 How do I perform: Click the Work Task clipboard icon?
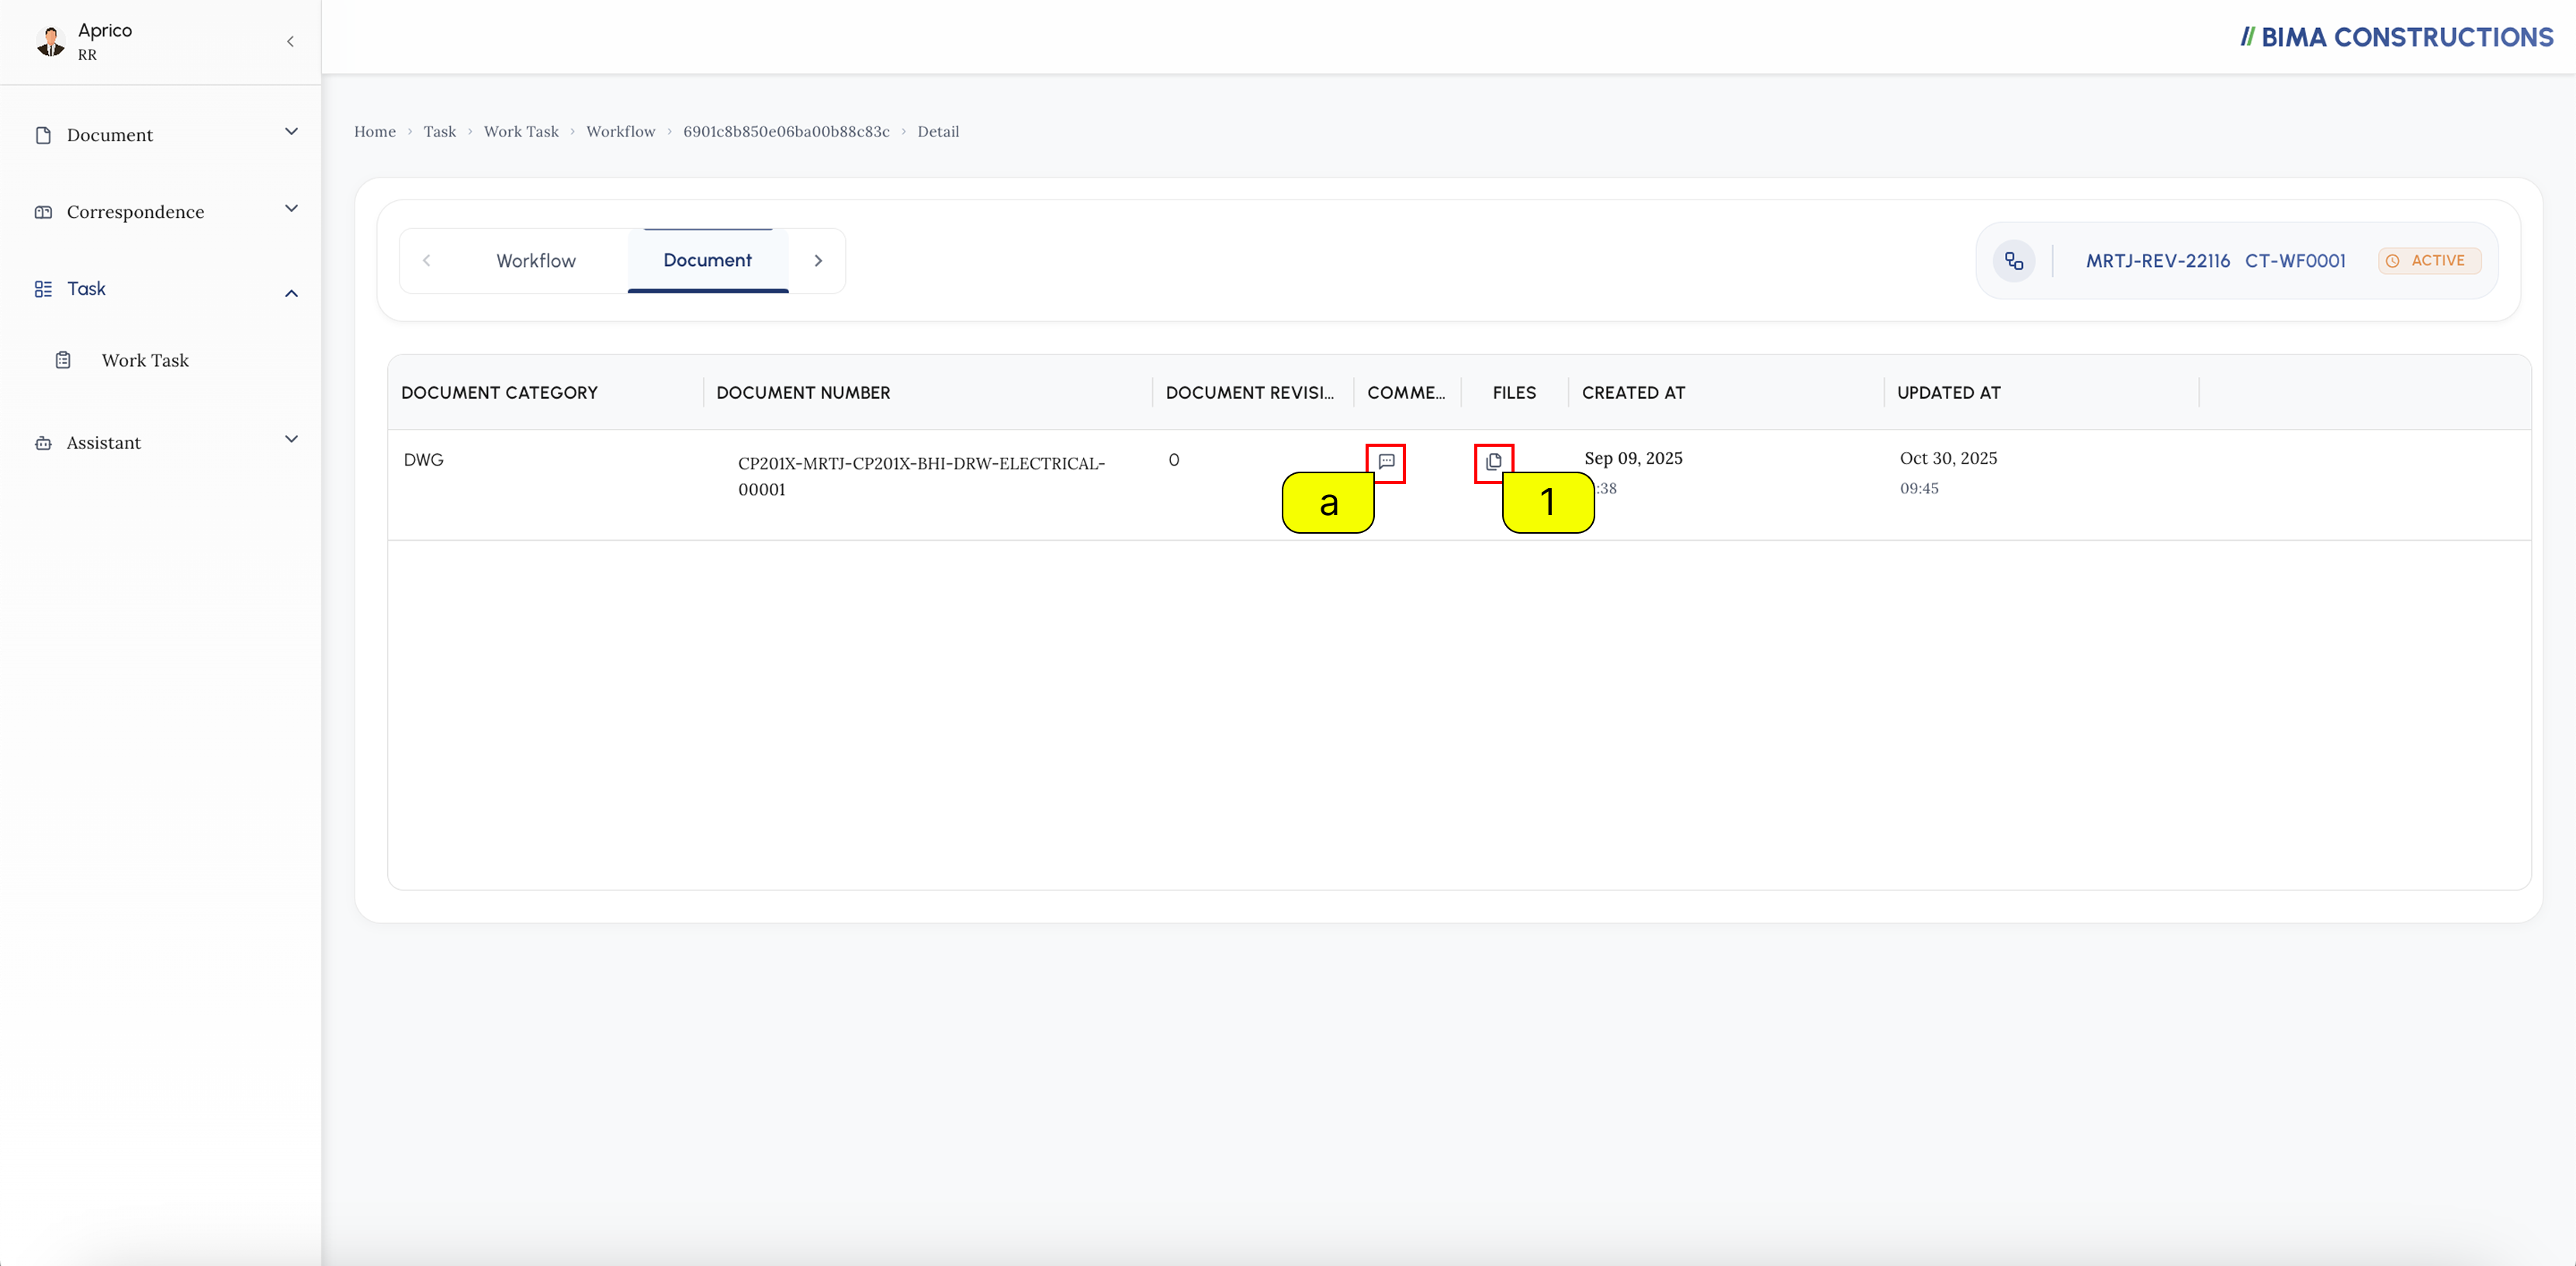click(x=63, y=360)
